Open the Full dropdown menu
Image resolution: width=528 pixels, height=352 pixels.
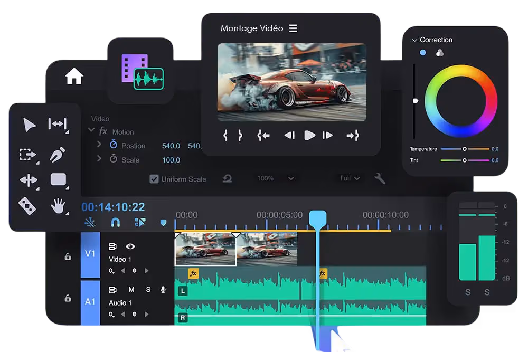pyautogui.click(x=348, y=178)
